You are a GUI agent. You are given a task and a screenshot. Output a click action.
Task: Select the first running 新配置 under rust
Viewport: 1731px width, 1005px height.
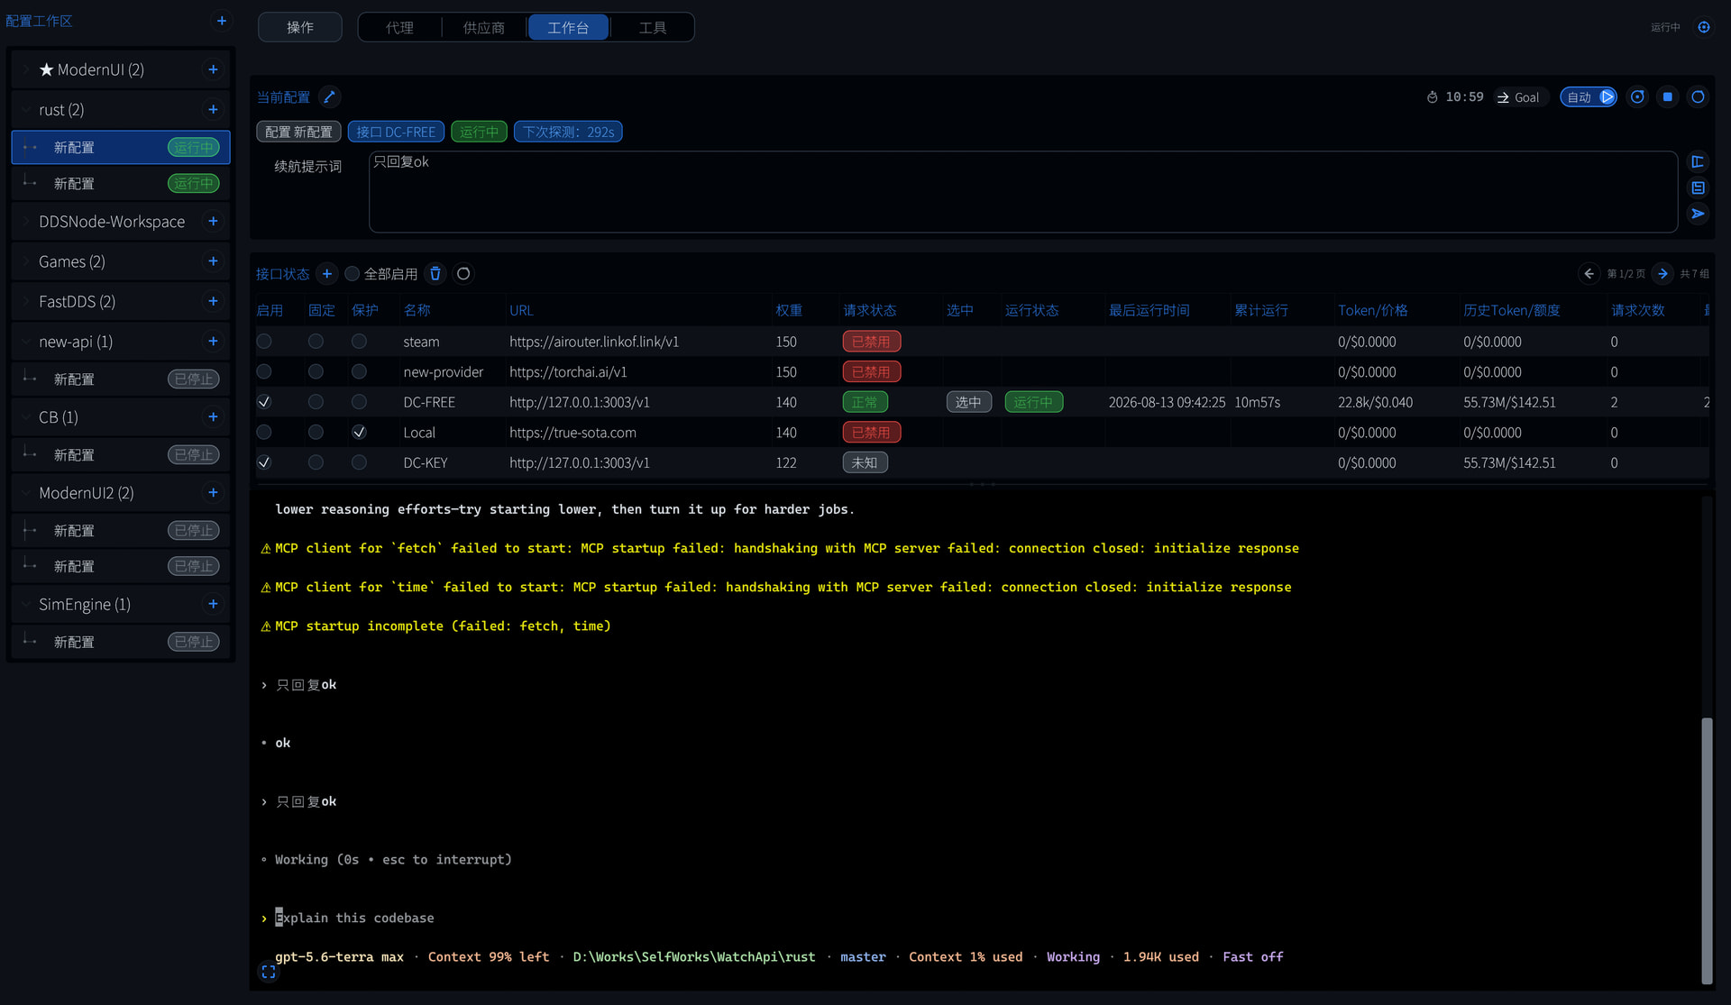tap(121, 147)
